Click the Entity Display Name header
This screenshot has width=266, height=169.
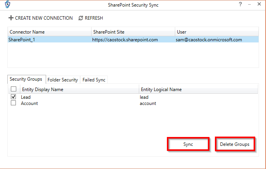(79, 90)
